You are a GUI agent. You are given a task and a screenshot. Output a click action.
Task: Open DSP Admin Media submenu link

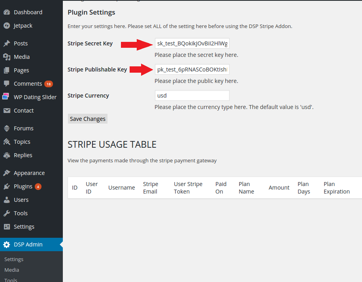click(x=12, y=270)
